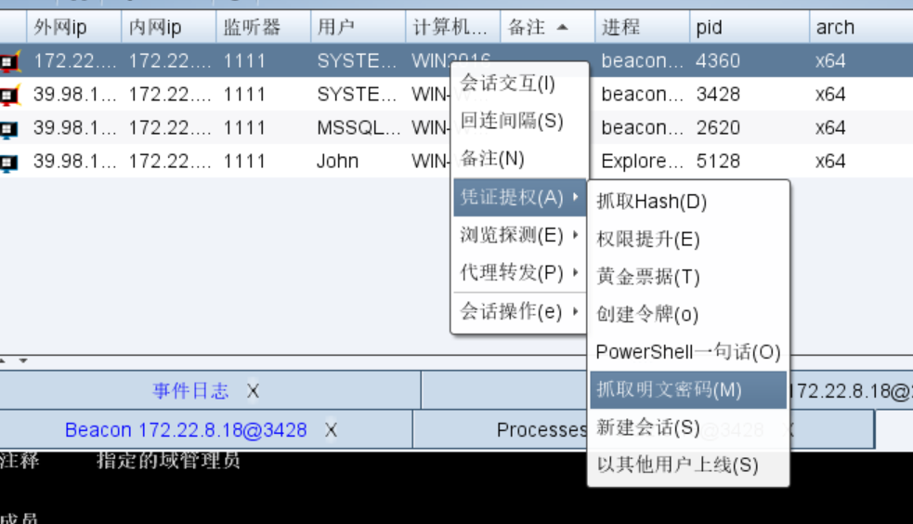Sort by 用户 column header

[x=359, y=27]
